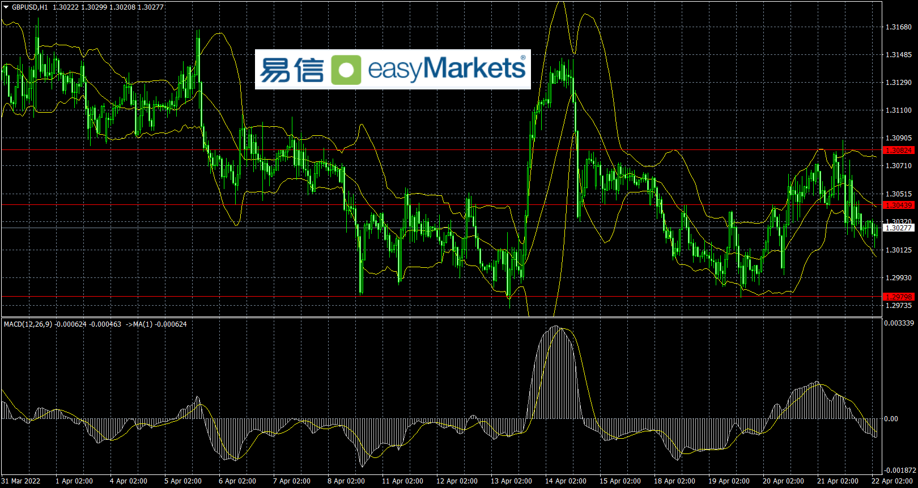Image resolution: width=918 pixels, height=488 pixels.
Task: Select the GBPUSD,H1 chart symbol title
Action: (30, 7)
